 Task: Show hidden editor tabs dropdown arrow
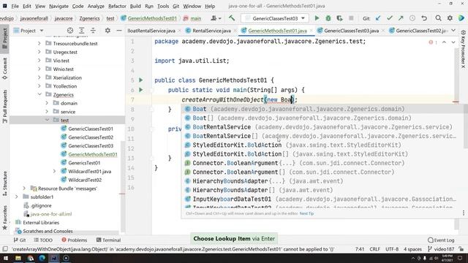pos(453,31)
